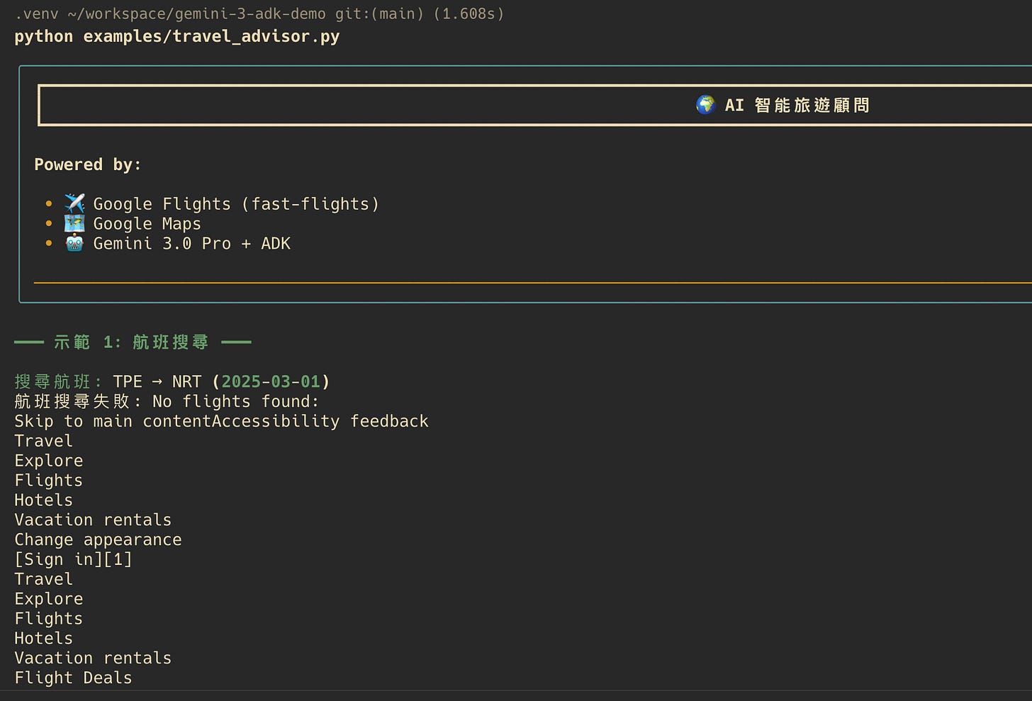
Task: Click the "Change appearance" output line
Action: coord(98,540)
